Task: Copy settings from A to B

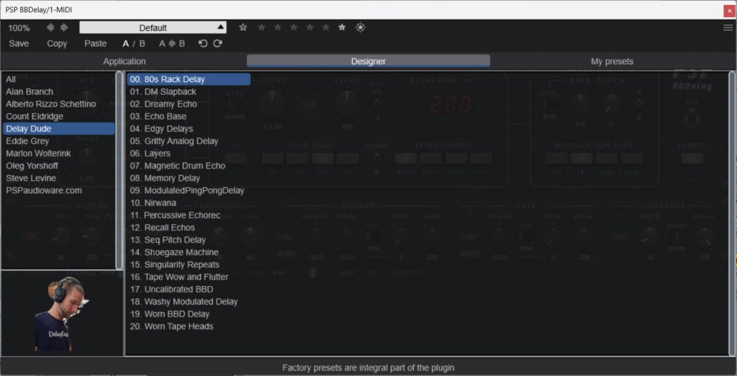Action: click(x=171, y=43)
